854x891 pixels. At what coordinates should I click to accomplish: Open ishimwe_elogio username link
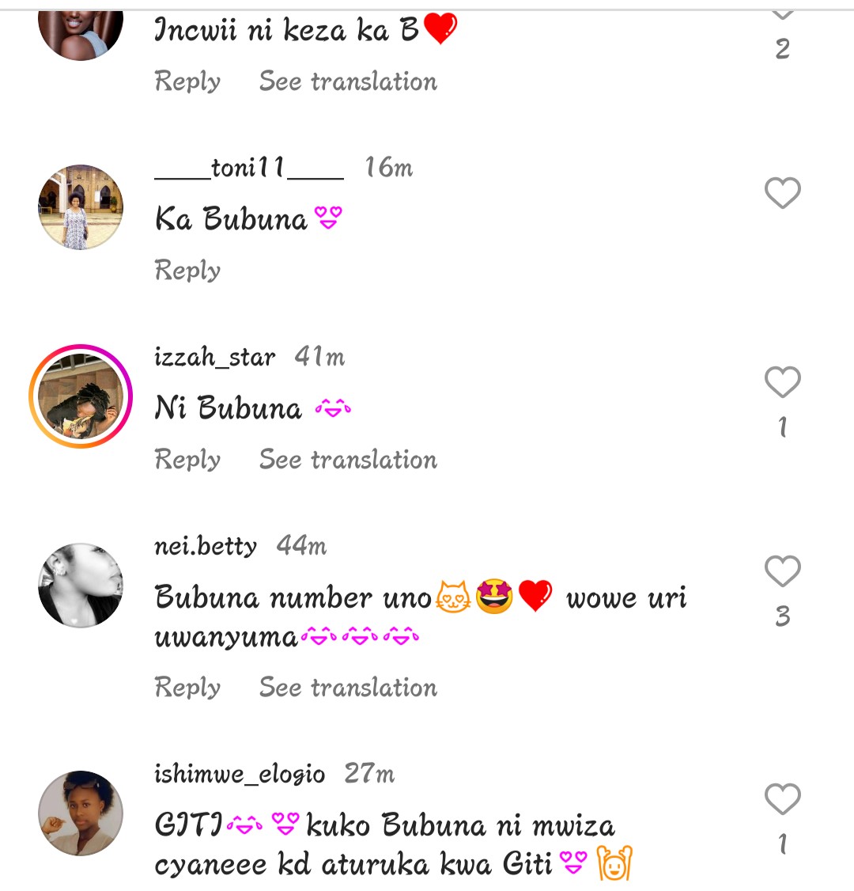click(x=240, y=774)
